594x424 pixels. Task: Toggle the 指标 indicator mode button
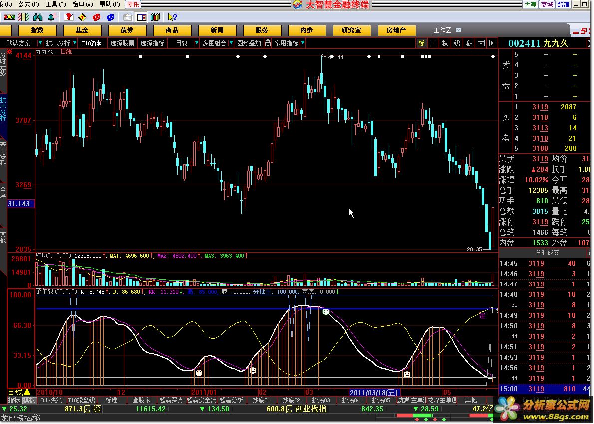pos(14,400)
